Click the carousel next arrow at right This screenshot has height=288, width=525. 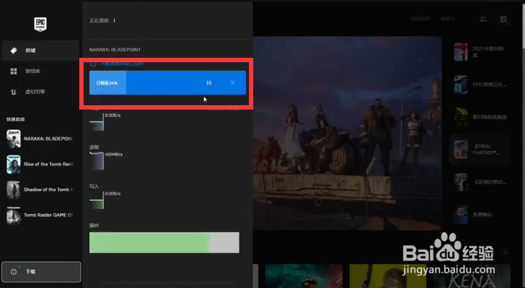(505, 252)
